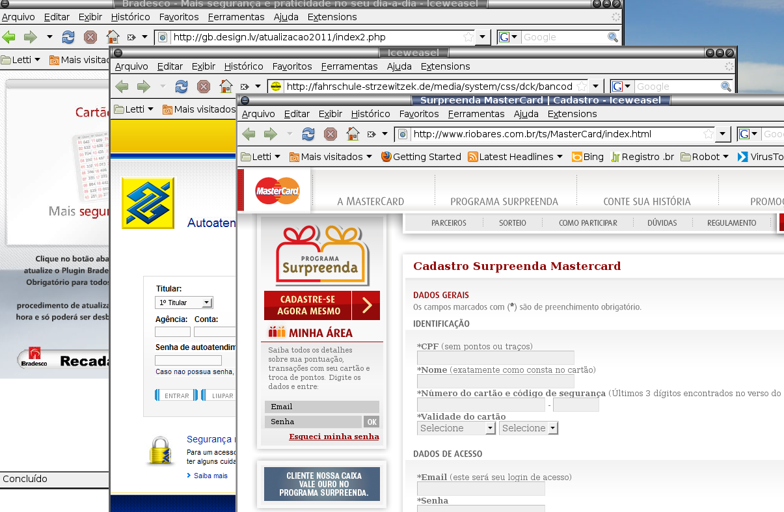Screen dimensions: 784x512
Task: Click green back arrow in Bradesco window
Action: (8, 37)
